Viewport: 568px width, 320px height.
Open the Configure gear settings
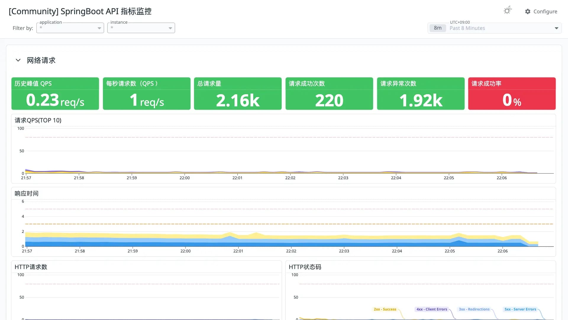(x=541, y=11)
